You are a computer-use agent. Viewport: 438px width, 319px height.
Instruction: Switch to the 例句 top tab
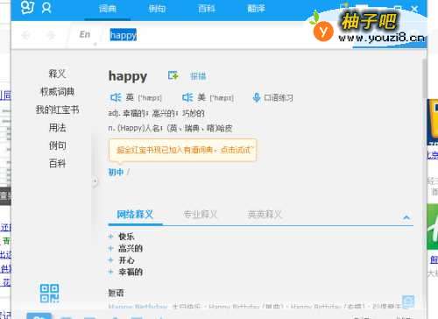(157, 9)
